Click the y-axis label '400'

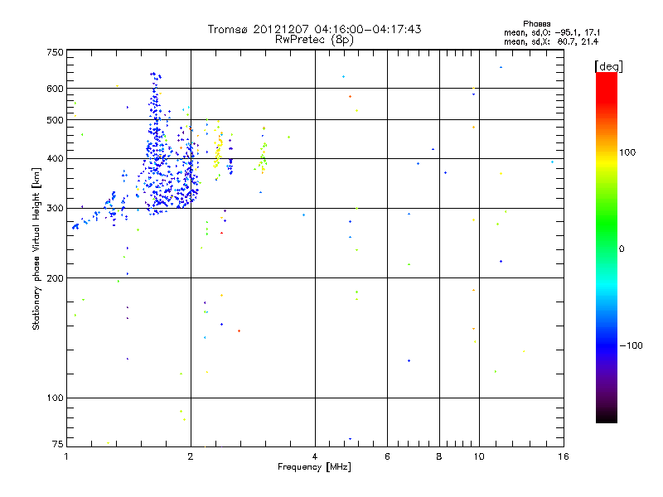[x=55, y=159]
